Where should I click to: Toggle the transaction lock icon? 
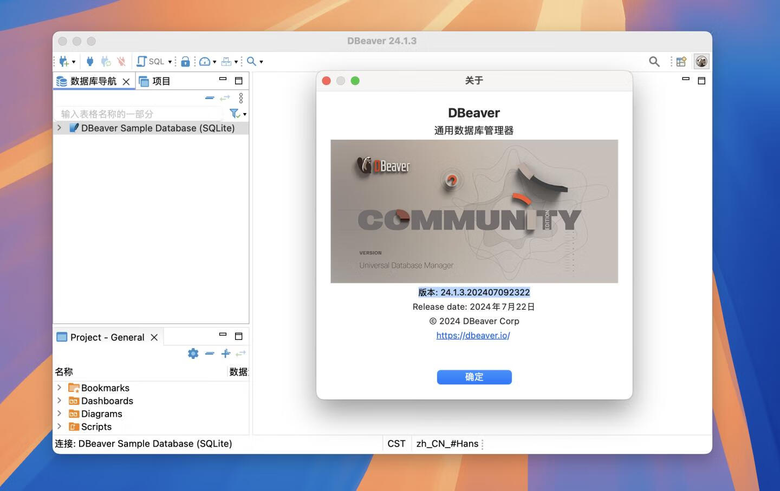pyautogui.click(x=185, y=62)
